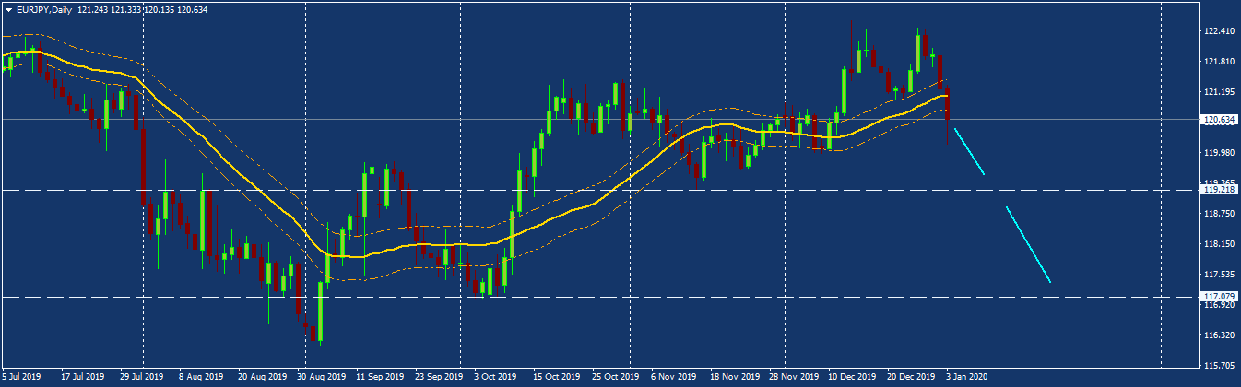The image size is (1241, 387).
Task: Click the 3 Jan 2020 date label
Action: pyautogui.click(x=966, y=377)
